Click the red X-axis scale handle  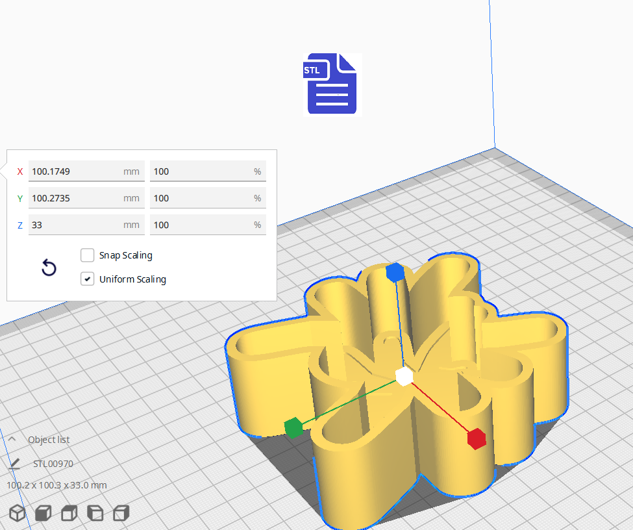pos(477,438)
